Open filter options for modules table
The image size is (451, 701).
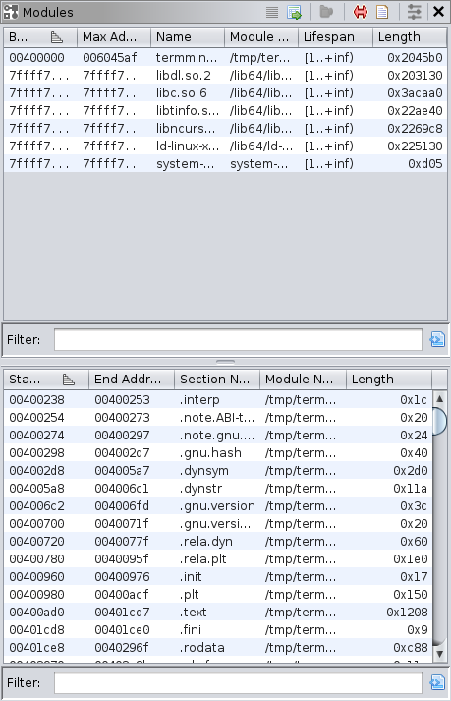pos(437,340)
